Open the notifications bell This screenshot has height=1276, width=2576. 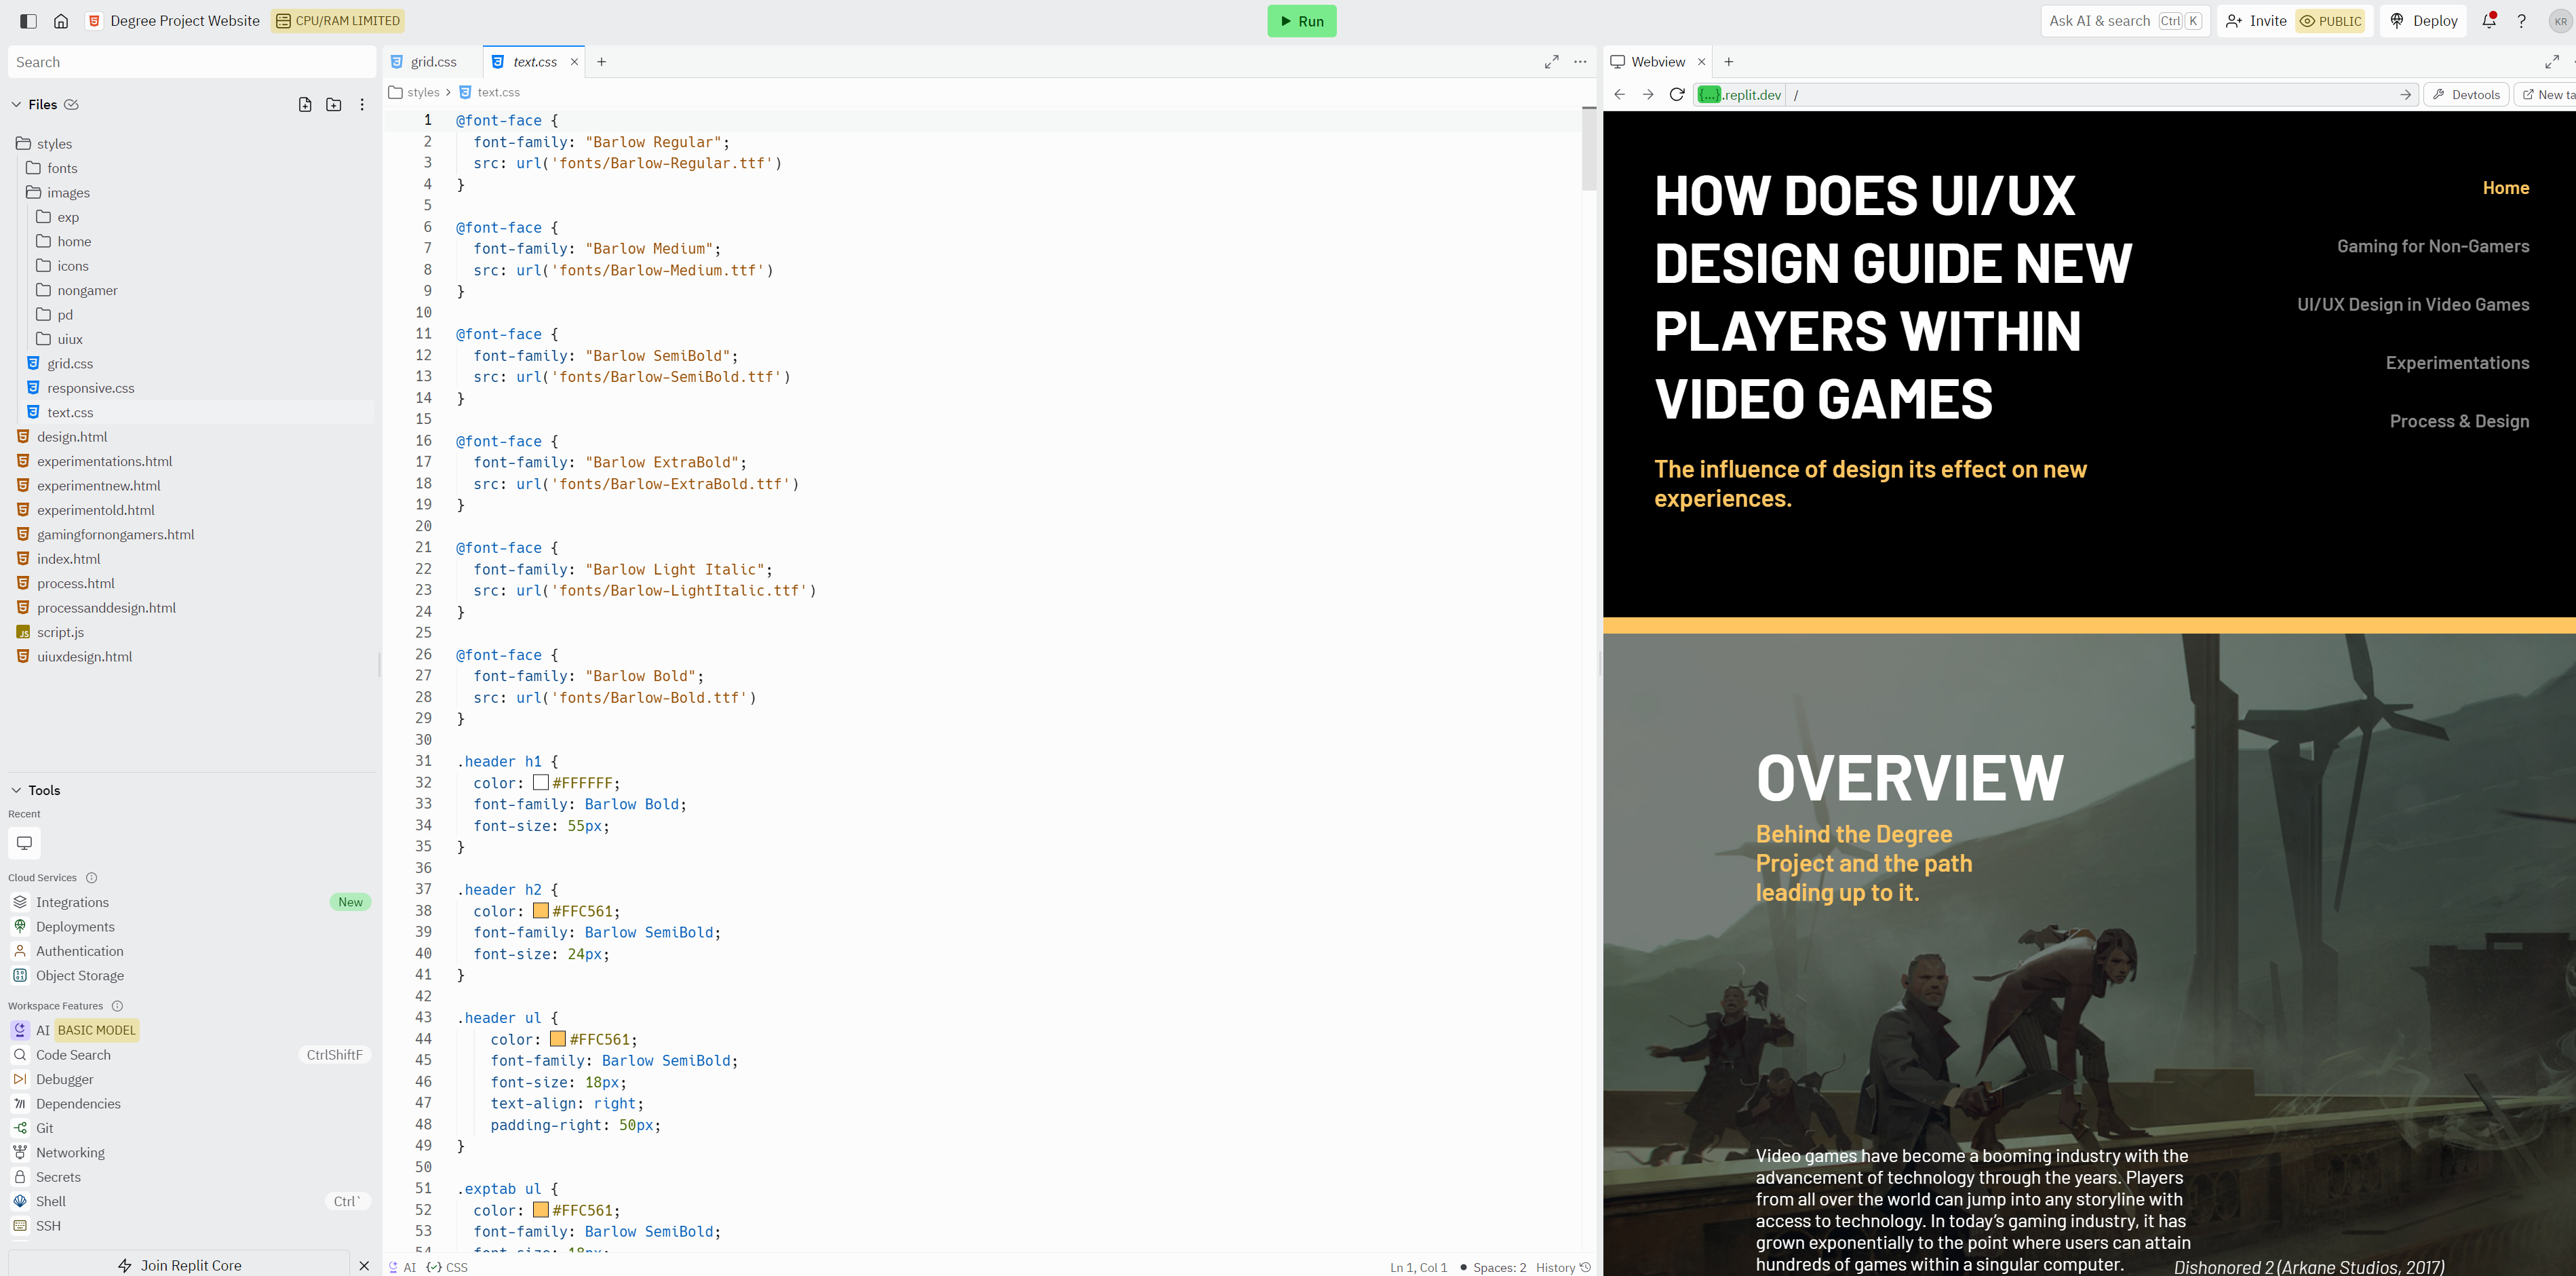click(2489, 21)
